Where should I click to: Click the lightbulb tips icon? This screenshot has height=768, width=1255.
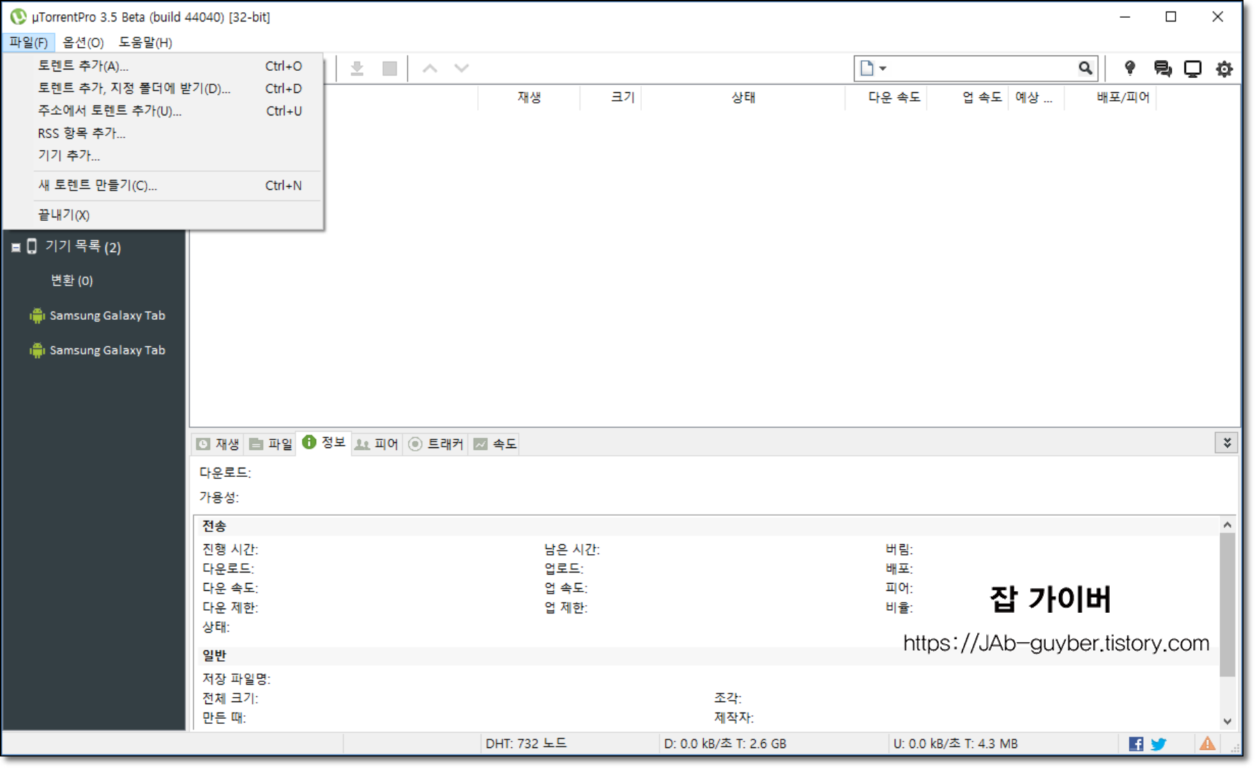click(1130, 68)
